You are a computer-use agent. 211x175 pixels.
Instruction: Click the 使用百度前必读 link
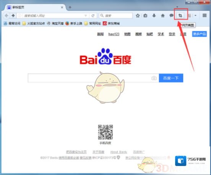click(69, 158)
